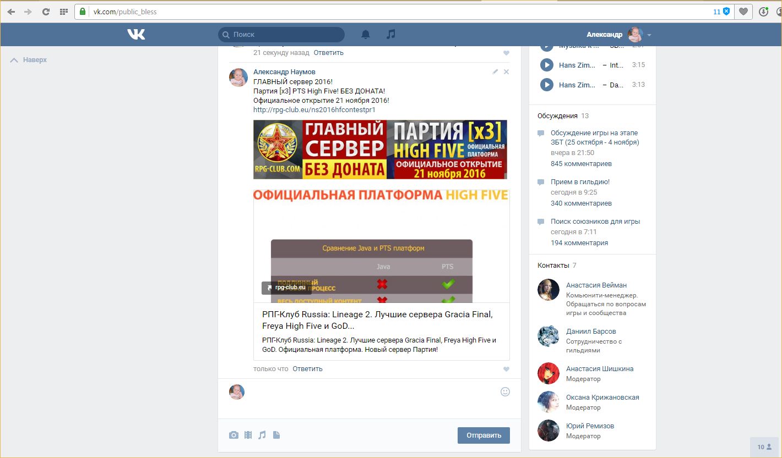The image size is (782, 458).
Task: Open the 845 комментариев link
Action: (x=581, y=164)
